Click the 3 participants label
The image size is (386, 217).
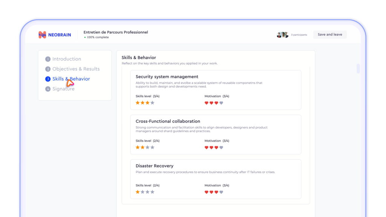coord(300,34)
